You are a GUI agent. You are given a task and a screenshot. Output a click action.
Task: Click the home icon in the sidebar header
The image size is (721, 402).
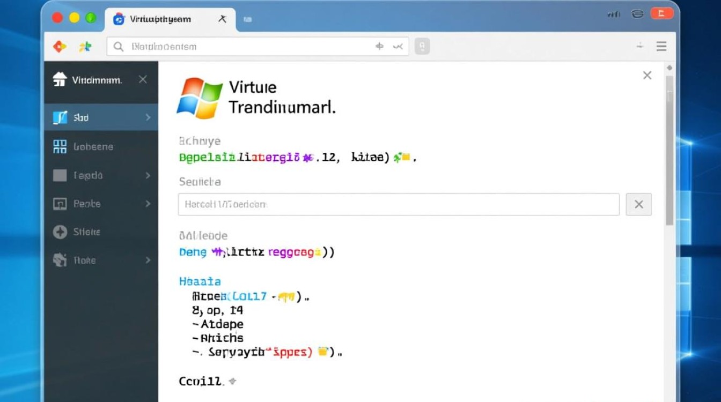point(60,79)
